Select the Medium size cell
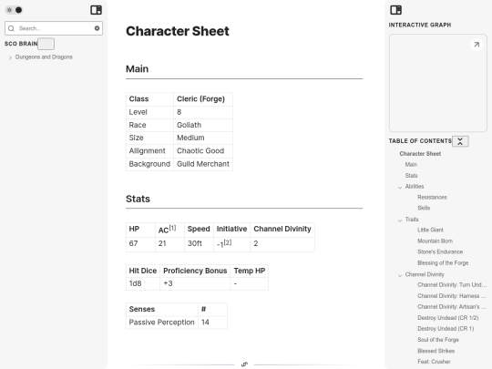 203,138
